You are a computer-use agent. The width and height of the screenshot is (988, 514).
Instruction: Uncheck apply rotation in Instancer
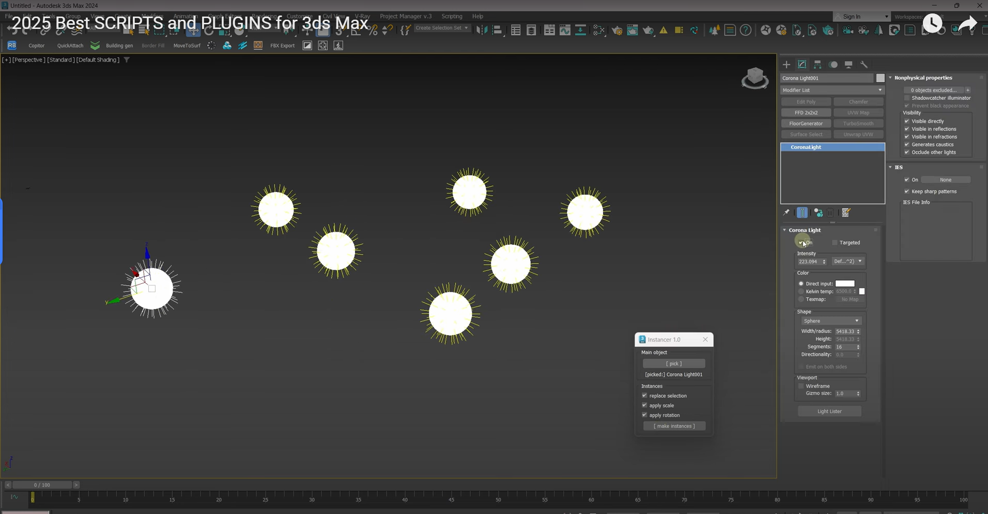click(x=644, y=415)
